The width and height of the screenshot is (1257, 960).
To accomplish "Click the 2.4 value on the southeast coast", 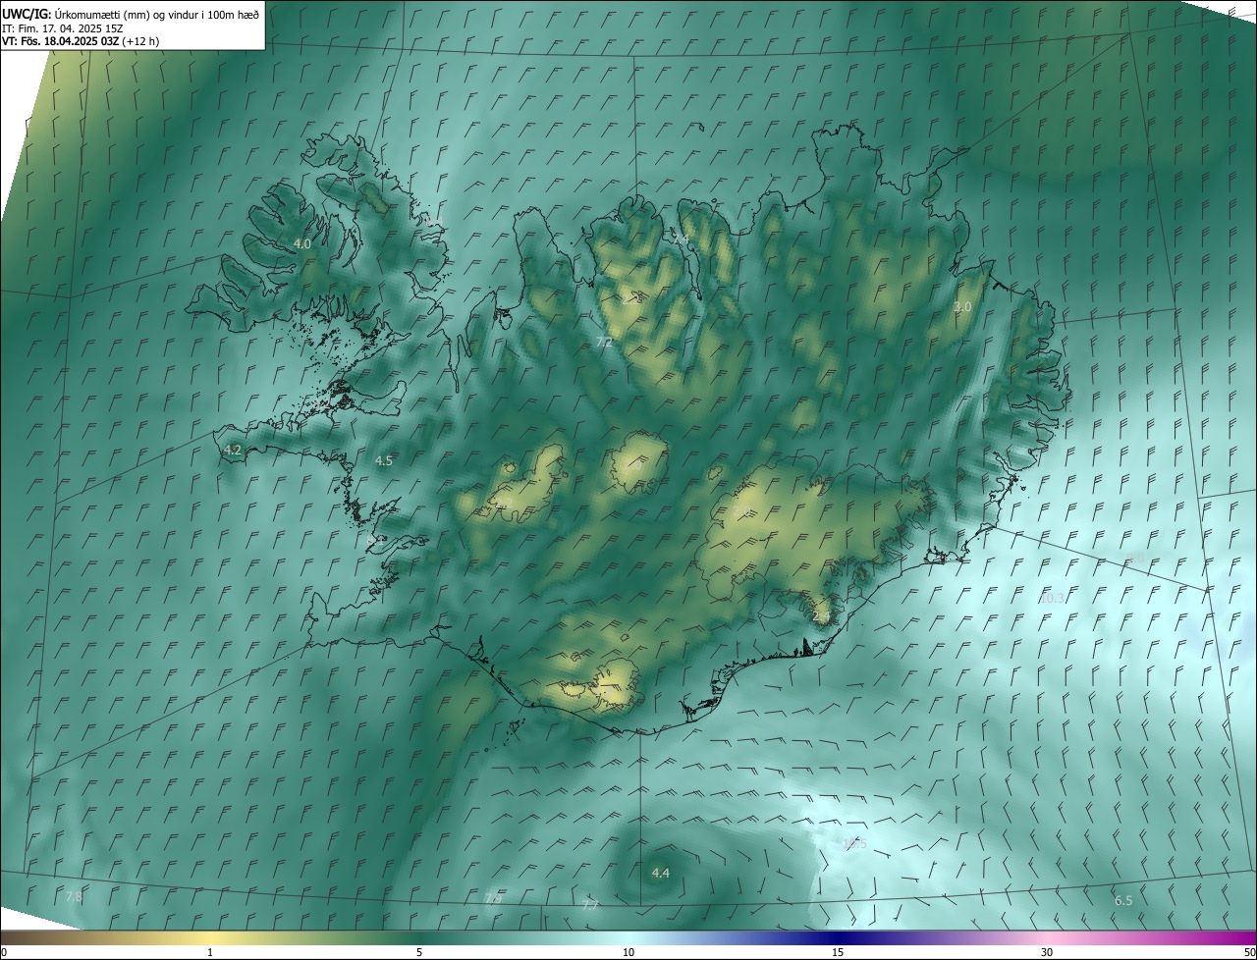I will click(822, 615).
